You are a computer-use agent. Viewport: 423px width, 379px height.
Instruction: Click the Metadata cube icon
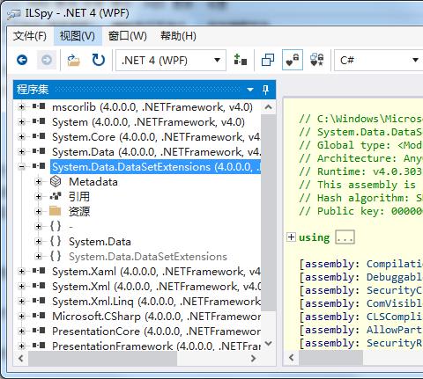click(x=56, y=182)
